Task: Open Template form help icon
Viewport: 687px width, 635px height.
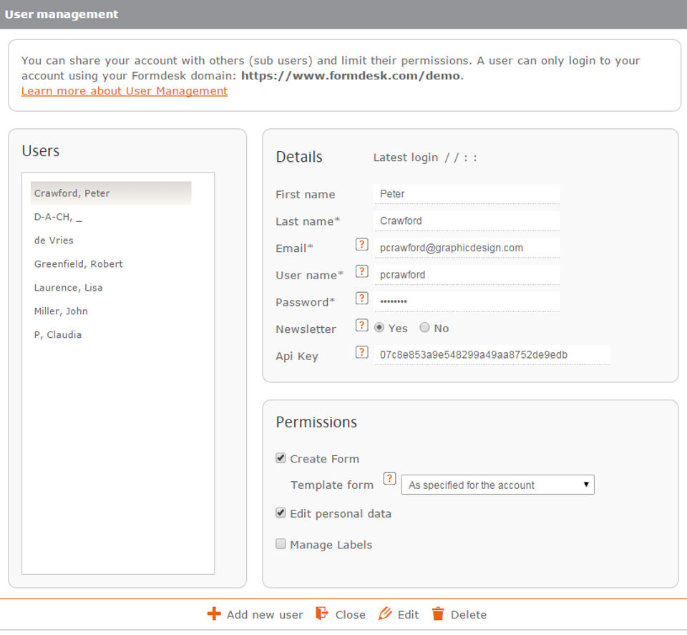Action: click(x=389, y=478)
